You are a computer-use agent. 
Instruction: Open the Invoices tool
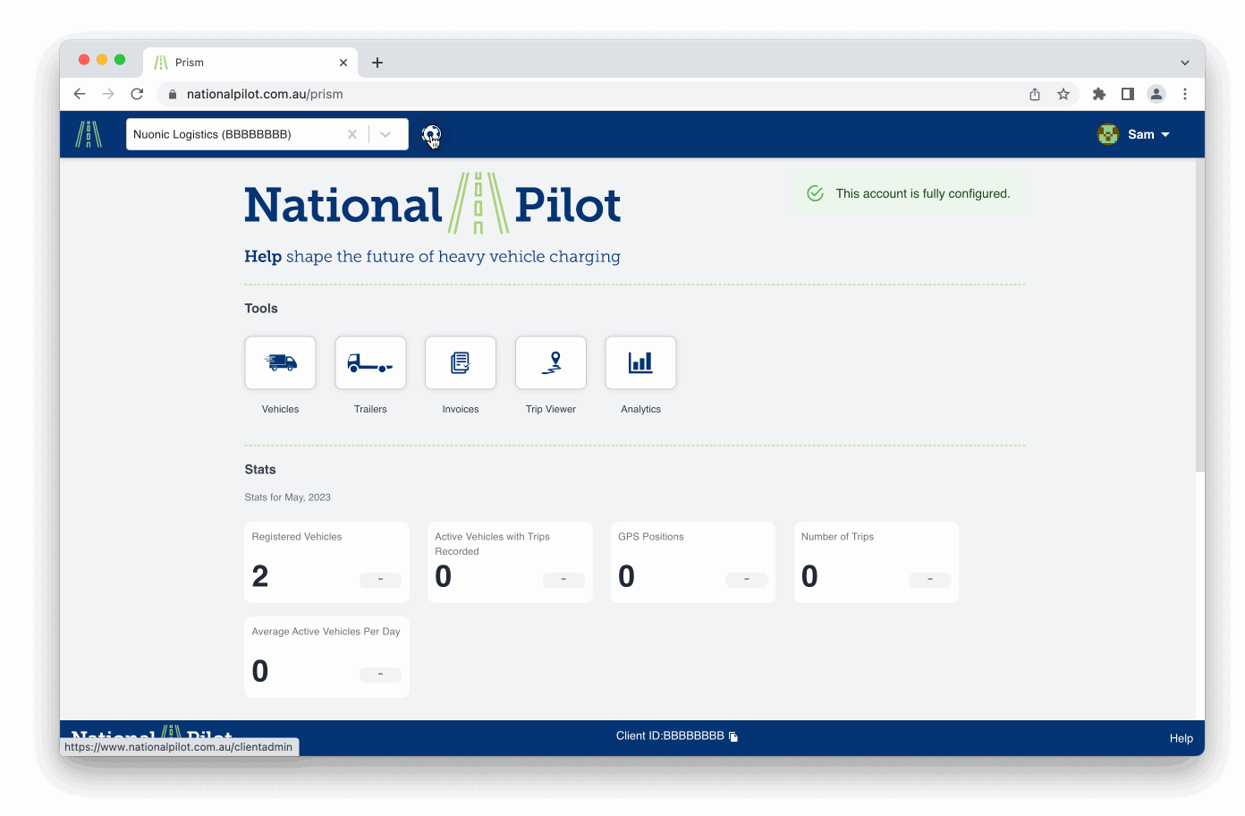[461, 362]
